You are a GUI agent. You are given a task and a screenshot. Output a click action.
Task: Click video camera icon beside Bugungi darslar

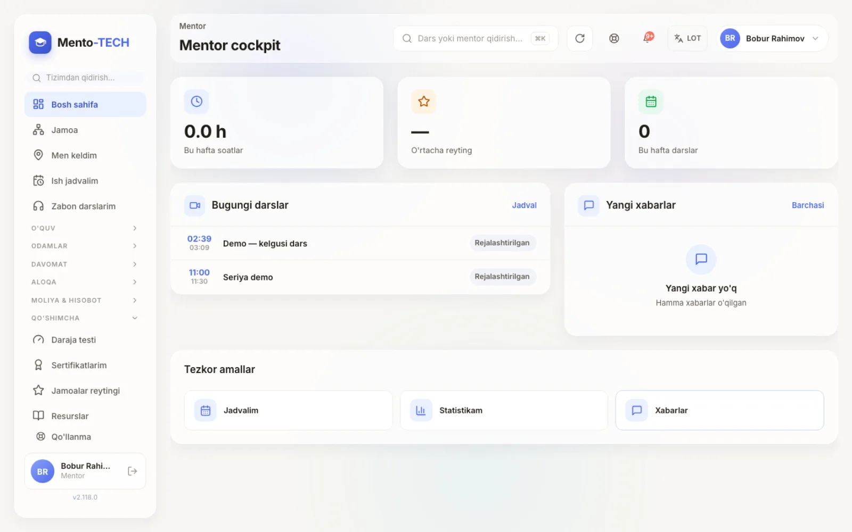click(x=195, y=205)
